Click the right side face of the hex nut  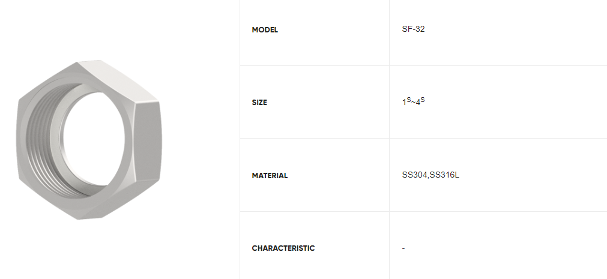click(x=146, y=141)
